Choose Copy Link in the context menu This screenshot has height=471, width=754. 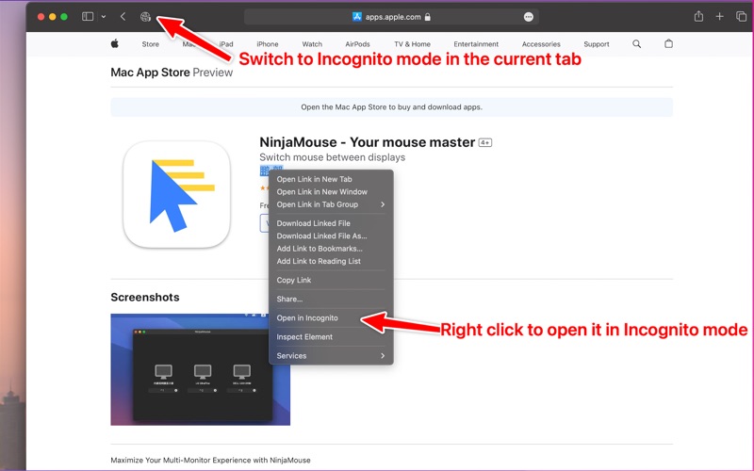pos(331,280)
